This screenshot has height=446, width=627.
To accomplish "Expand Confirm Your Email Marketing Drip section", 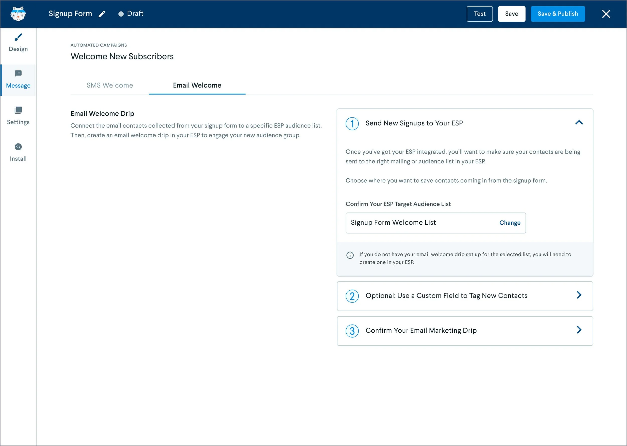I will (x=579, y=330).
